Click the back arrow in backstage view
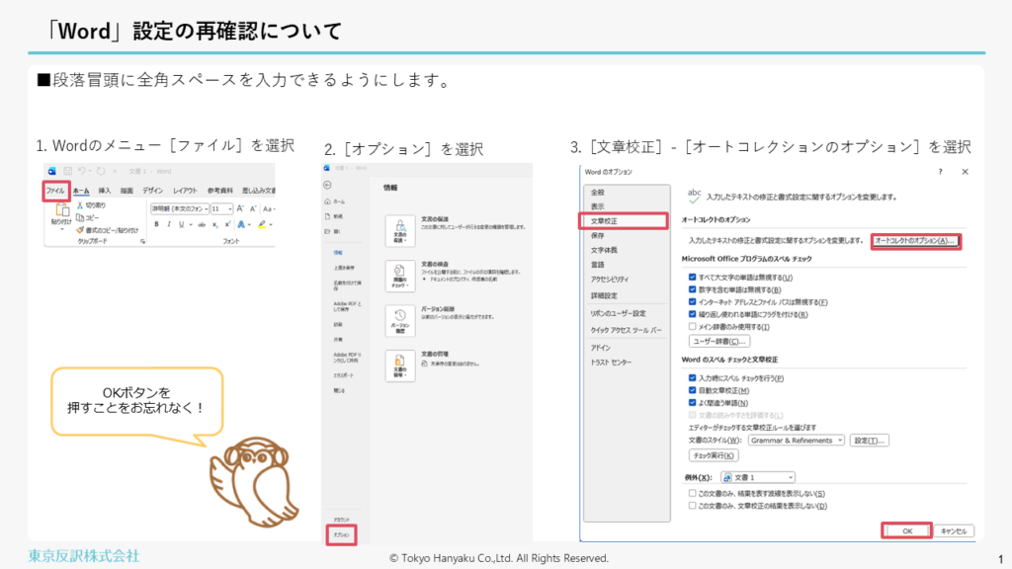1012x569 pixels. (x=327, y=185)
